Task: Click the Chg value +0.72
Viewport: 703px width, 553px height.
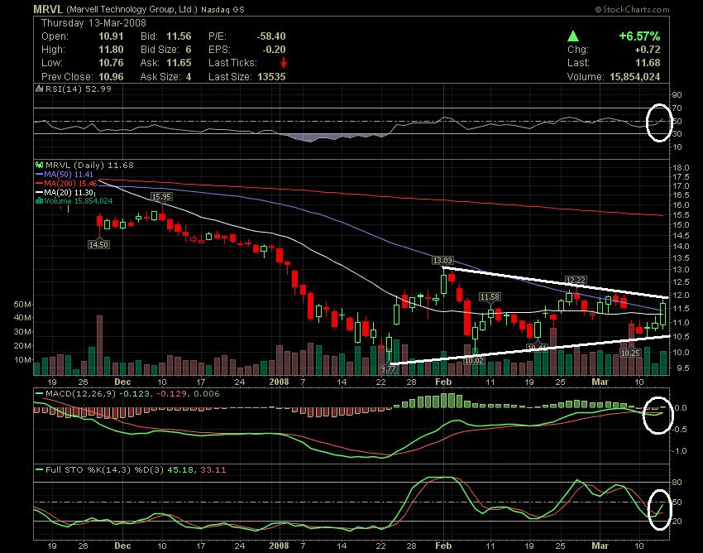Action: (x=648, y=50)
